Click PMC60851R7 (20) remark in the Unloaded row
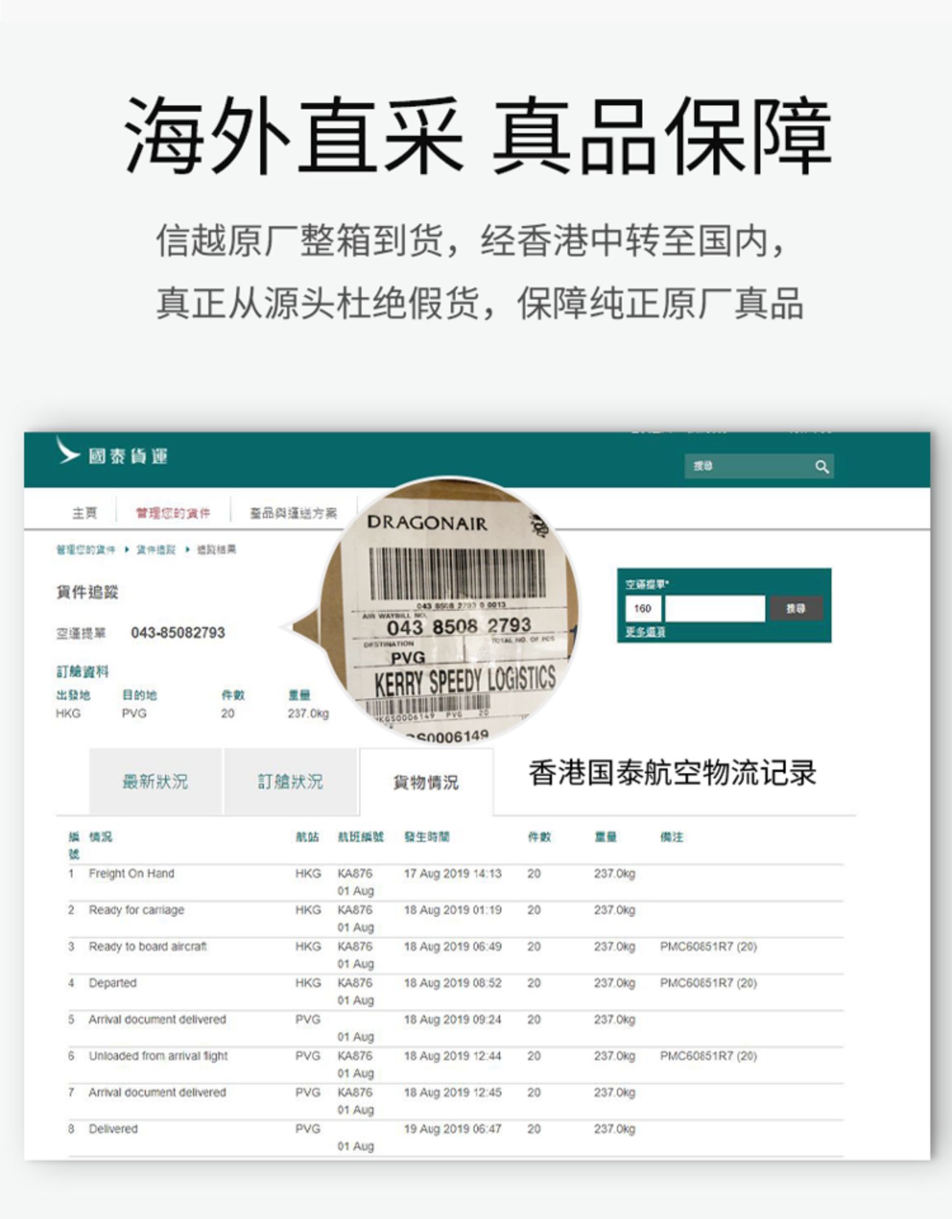This screenshot has width=952, height=1219. click(708, 1056)
